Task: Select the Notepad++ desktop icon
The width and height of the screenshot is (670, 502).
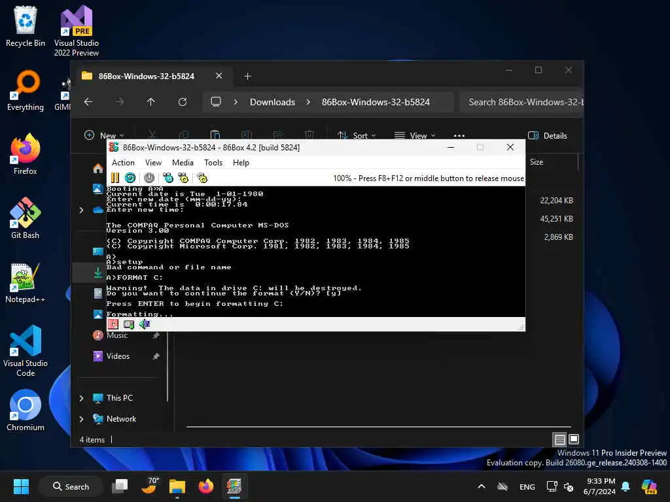Action: 26,282
